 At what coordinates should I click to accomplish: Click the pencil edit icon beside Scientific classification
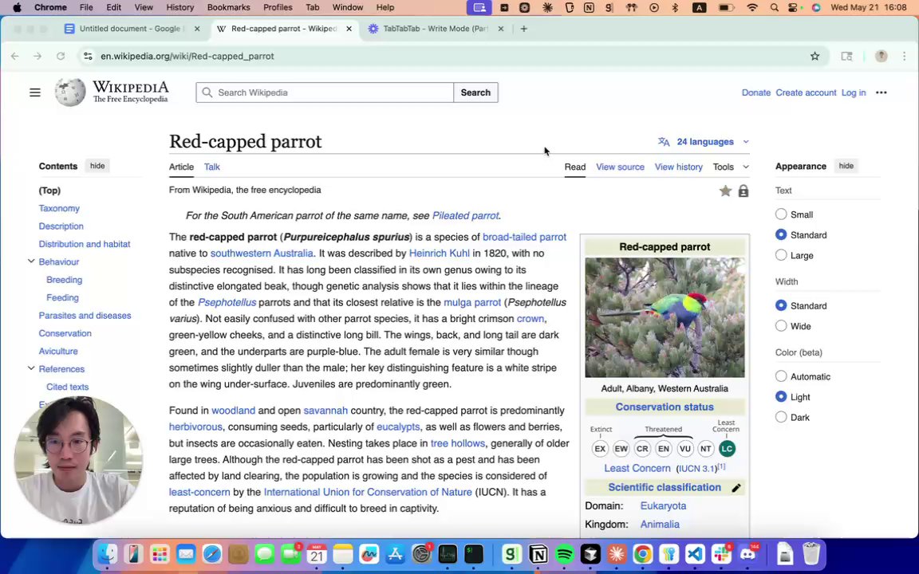736,488
